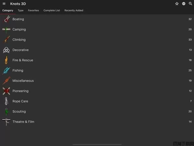Click the Boating knot icon
Screen dimensions: 194x146
click(x=6, y=19)
